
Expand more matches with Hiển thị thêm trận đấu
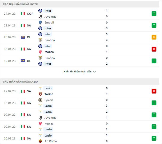click(x=78, y=72)
